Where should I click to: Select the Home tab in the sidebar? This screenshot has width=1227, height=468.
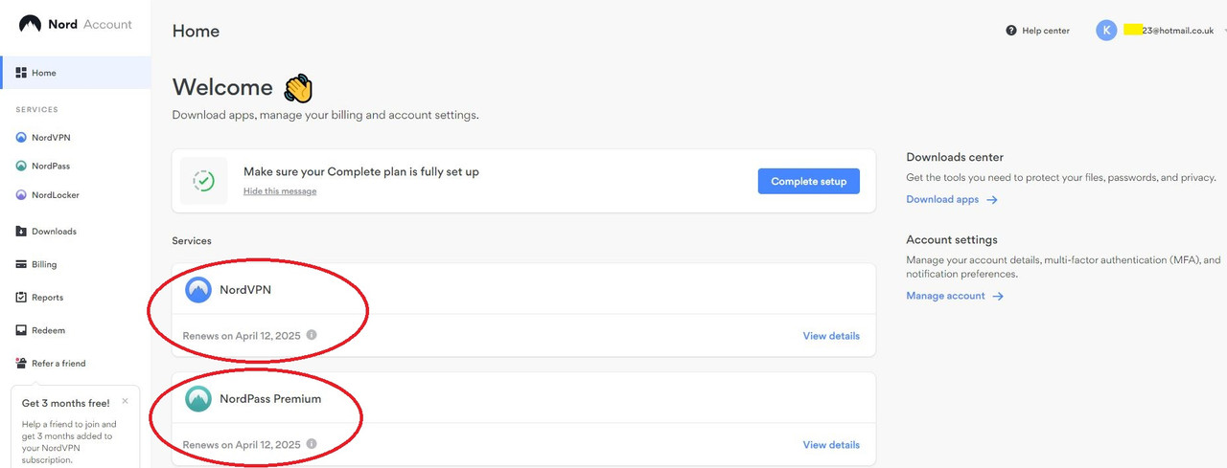[75, 73]
